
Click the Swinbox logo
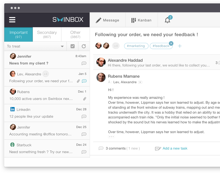(x=68, y=19)
